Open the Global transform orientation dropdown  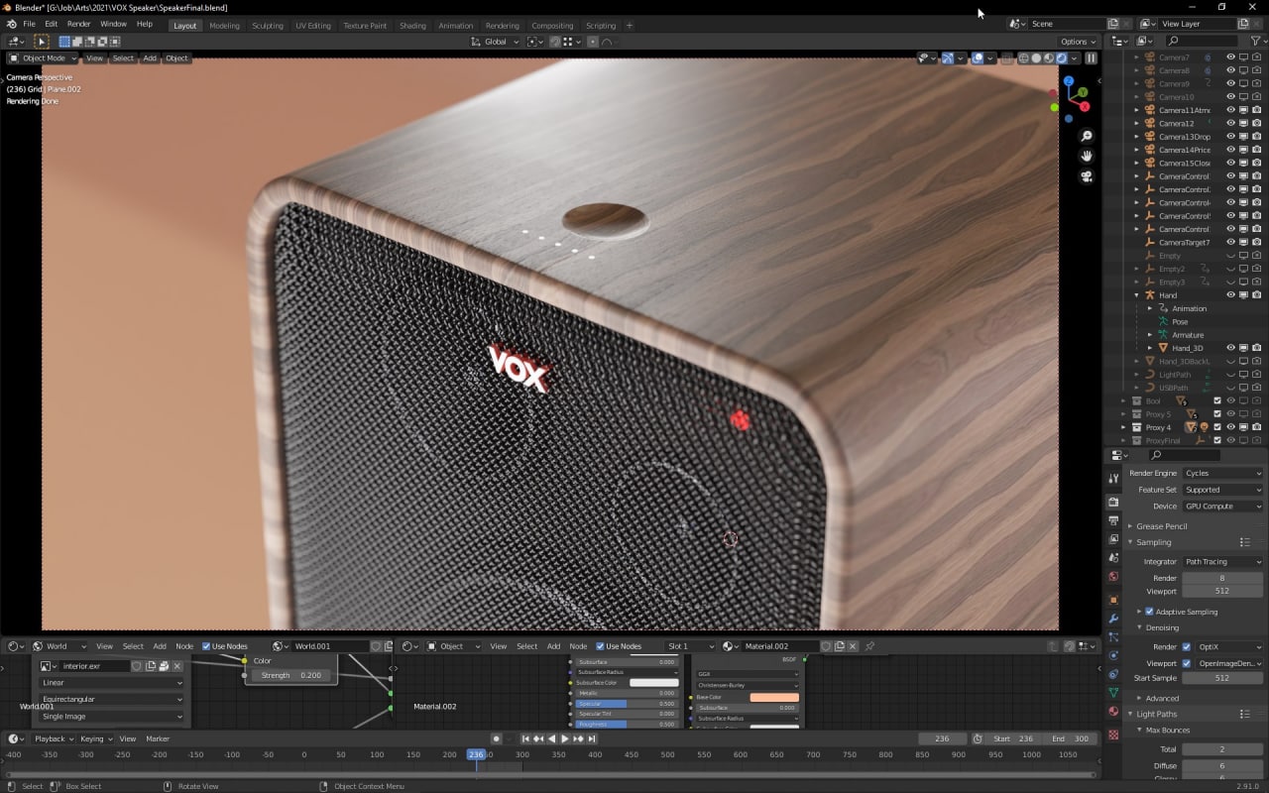pos(497,42)
